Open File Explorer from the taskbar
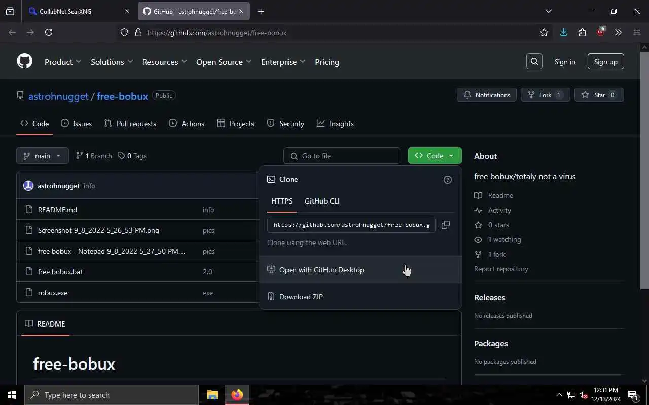The height and width of the screenshot is (405, 649). point(212,395)
